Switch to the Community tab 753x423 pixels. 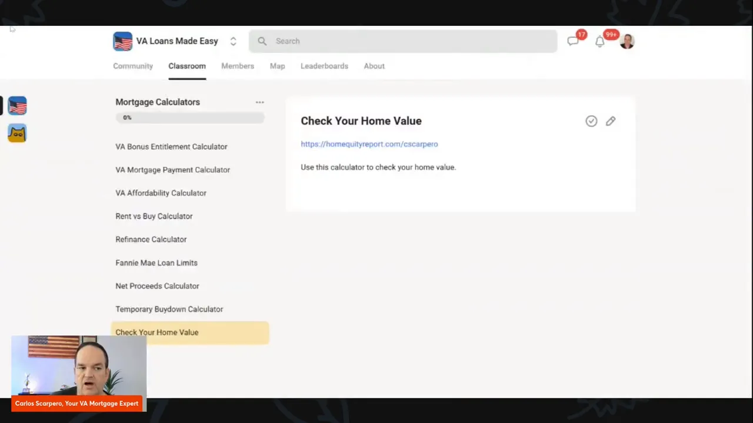coord(133,66)
